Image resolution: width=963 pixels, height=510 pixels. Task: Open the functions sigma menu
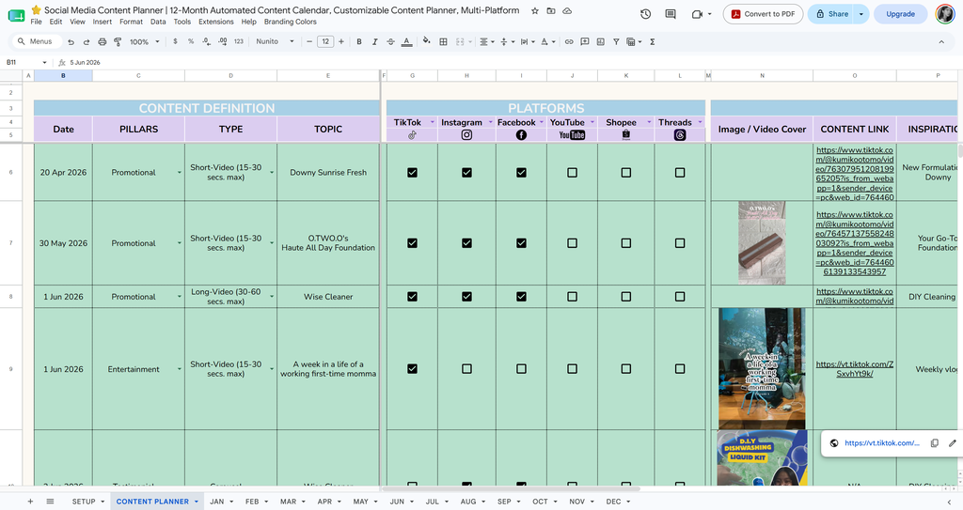(x=653, y=41)
